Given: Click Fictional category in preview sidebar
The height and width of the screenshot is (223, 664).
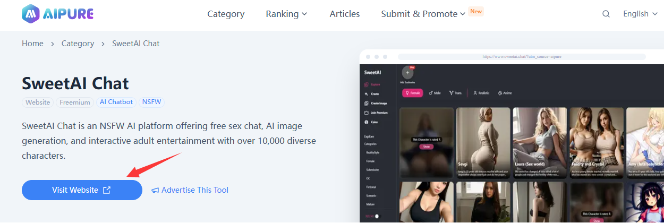Looking at the screenshot, I should point(371,187).
